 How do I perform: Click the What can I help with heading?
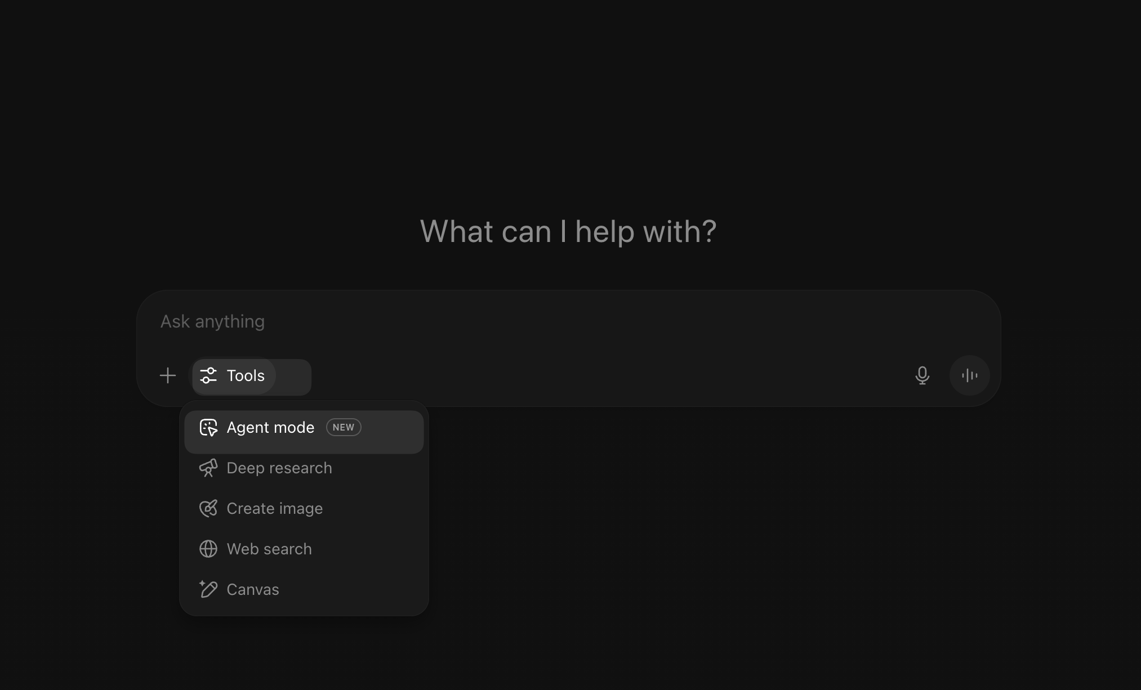tap(568, 231)
